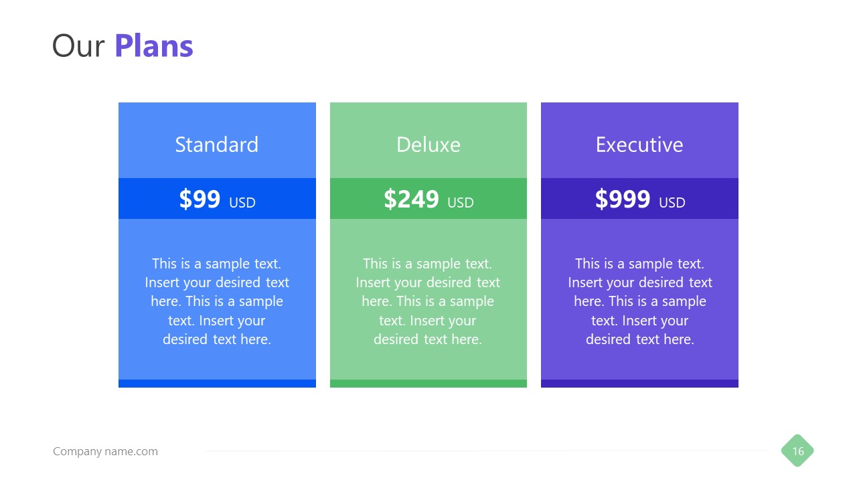Click the word Our in the title
This screenshot has height=482, width=857.
78,46
